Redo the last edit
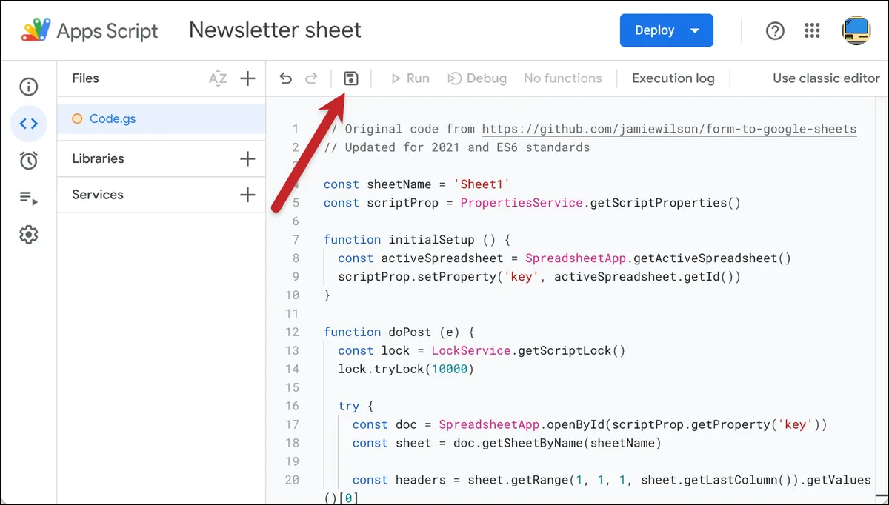Viewport: 889px width, 505px height. point(312,78)
